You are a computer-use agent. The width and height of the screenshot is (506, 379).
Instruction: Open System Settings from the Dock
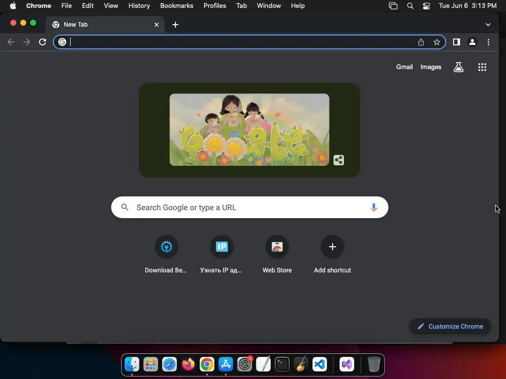click(245, 365)
